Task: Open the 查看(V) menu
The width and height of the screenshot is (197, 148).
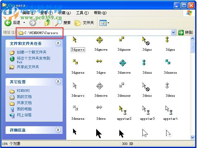Action: [x=47, y=13]
